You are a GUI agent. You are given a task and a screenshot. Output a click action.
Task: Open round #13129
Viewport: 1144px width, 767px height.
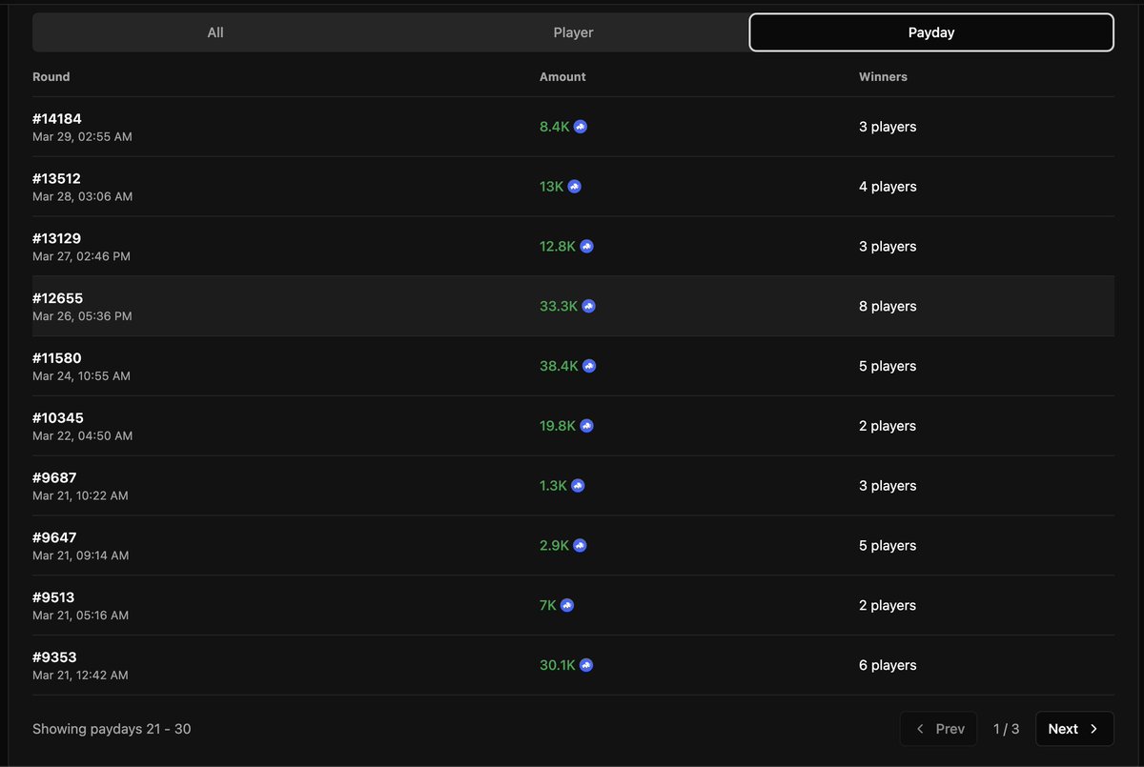point(56,239)
